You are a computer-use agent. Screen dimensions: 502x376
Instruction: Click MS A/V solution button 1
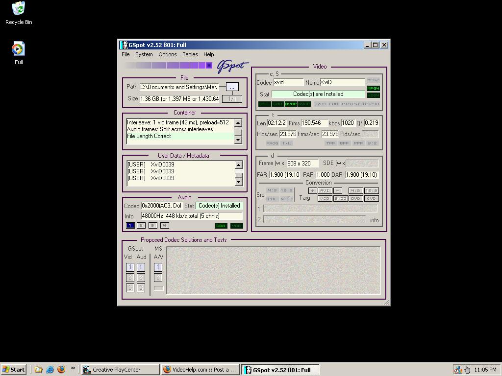(158, 267)
